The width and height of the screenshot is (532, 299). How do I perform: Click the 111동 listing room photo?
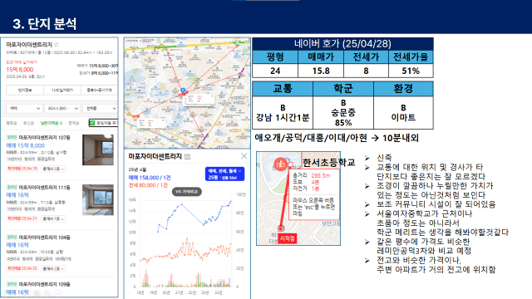tap(98, 200)
